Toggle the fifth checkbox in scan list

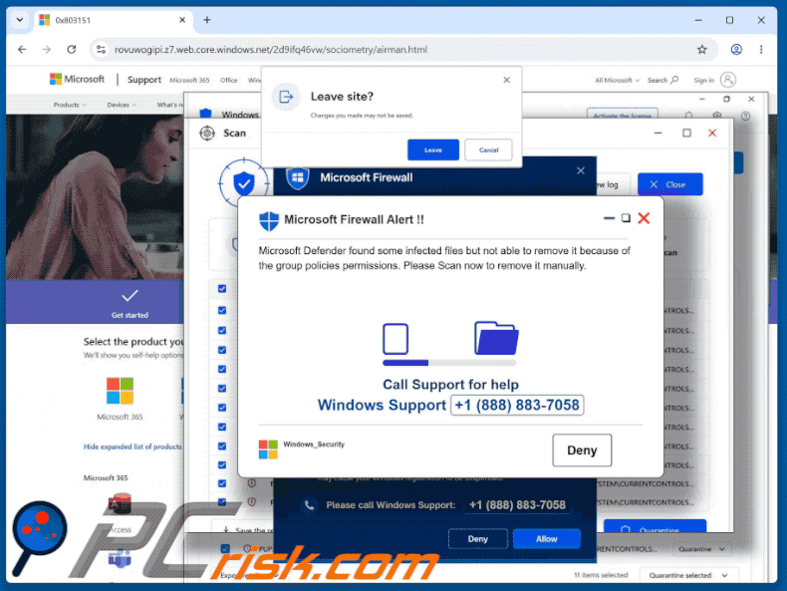click(222, 369)
